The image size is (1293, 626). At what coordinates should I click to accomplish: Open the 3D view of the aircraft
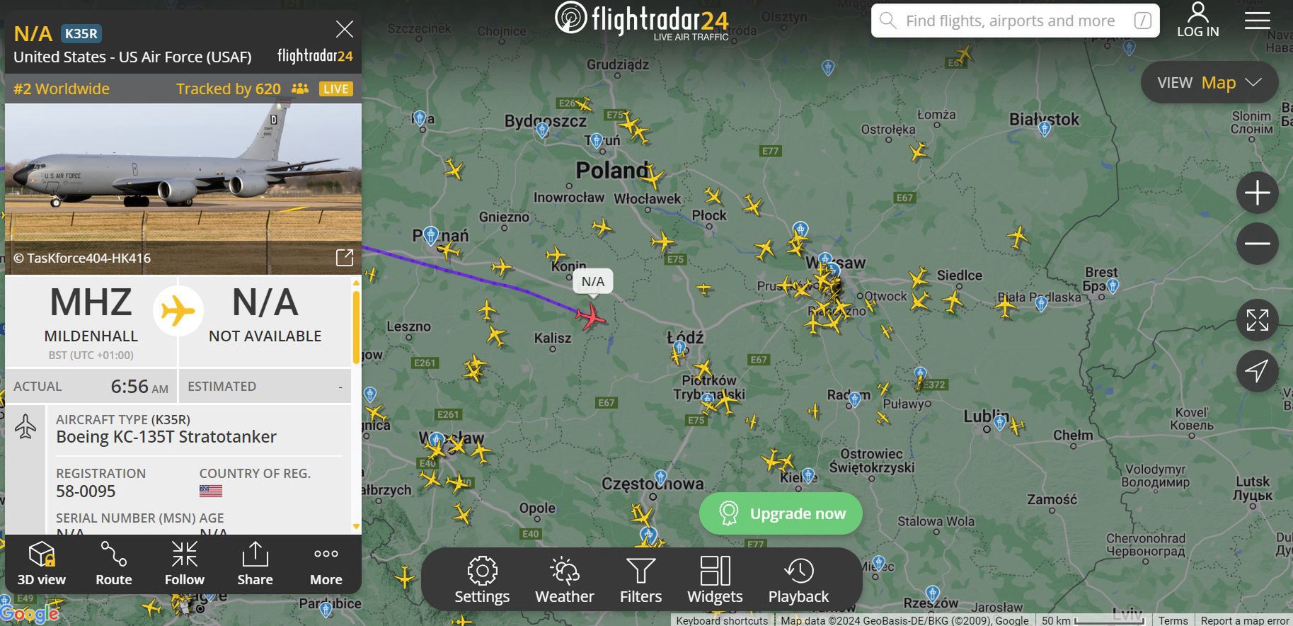tap(41, 564)
